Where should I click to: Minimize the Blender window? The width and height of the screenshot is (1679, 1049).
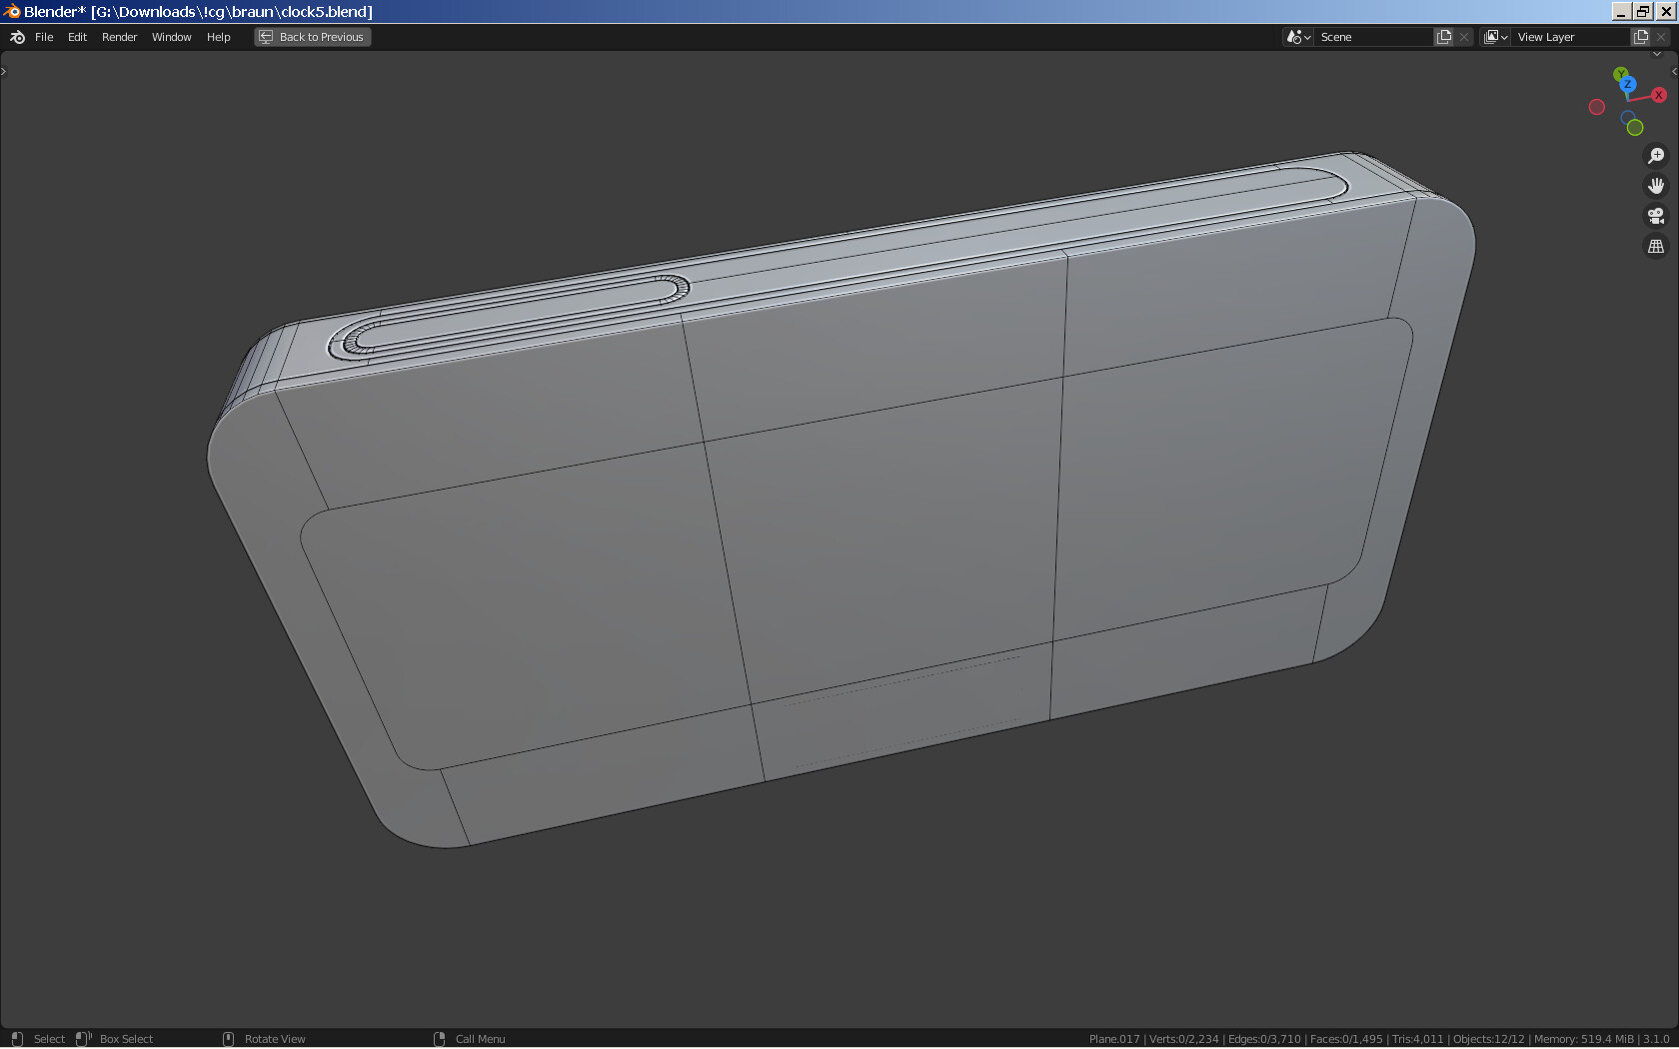click(x=1621, y=12)
